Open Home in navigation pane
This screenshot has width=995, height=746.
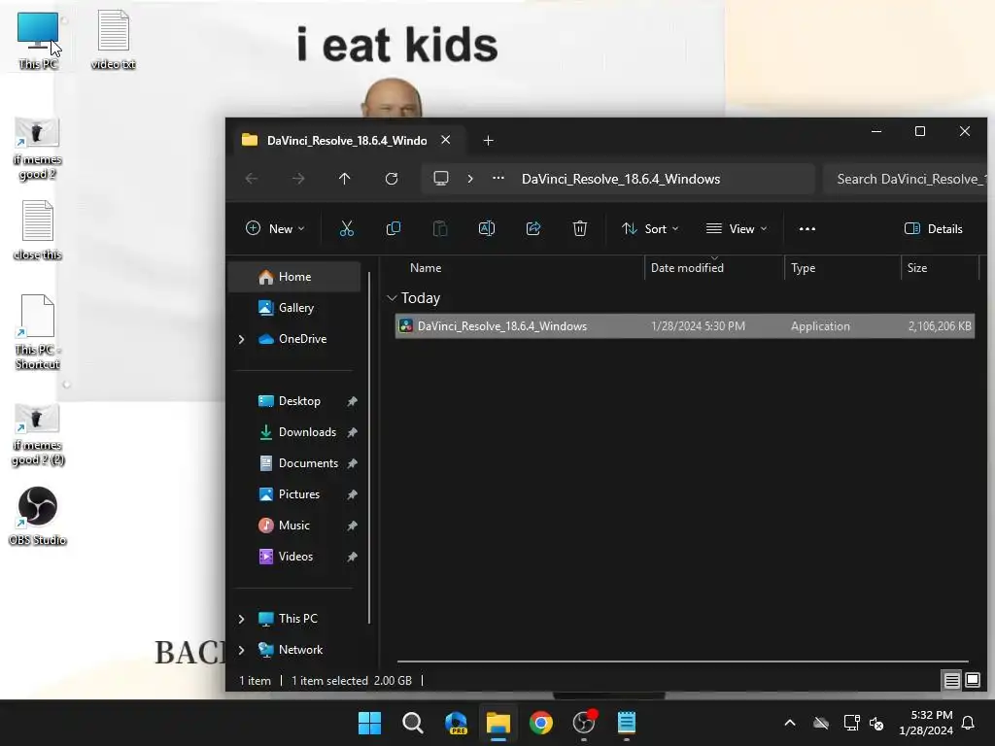[x=294, y=277]
